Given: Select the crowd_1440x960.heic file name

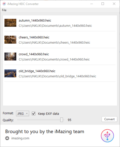Looking at the screenshot, I should (x=34, y=54).
